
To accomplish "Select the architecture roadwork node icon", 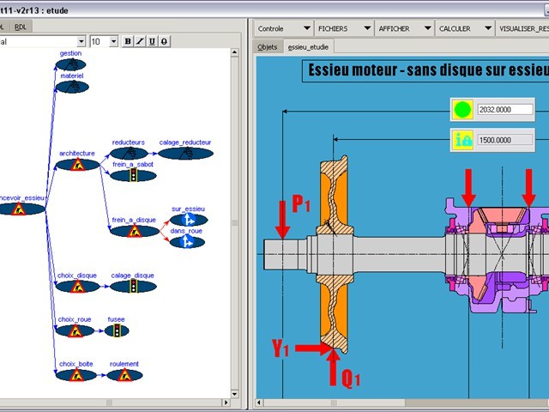I will tap(77, 164).
